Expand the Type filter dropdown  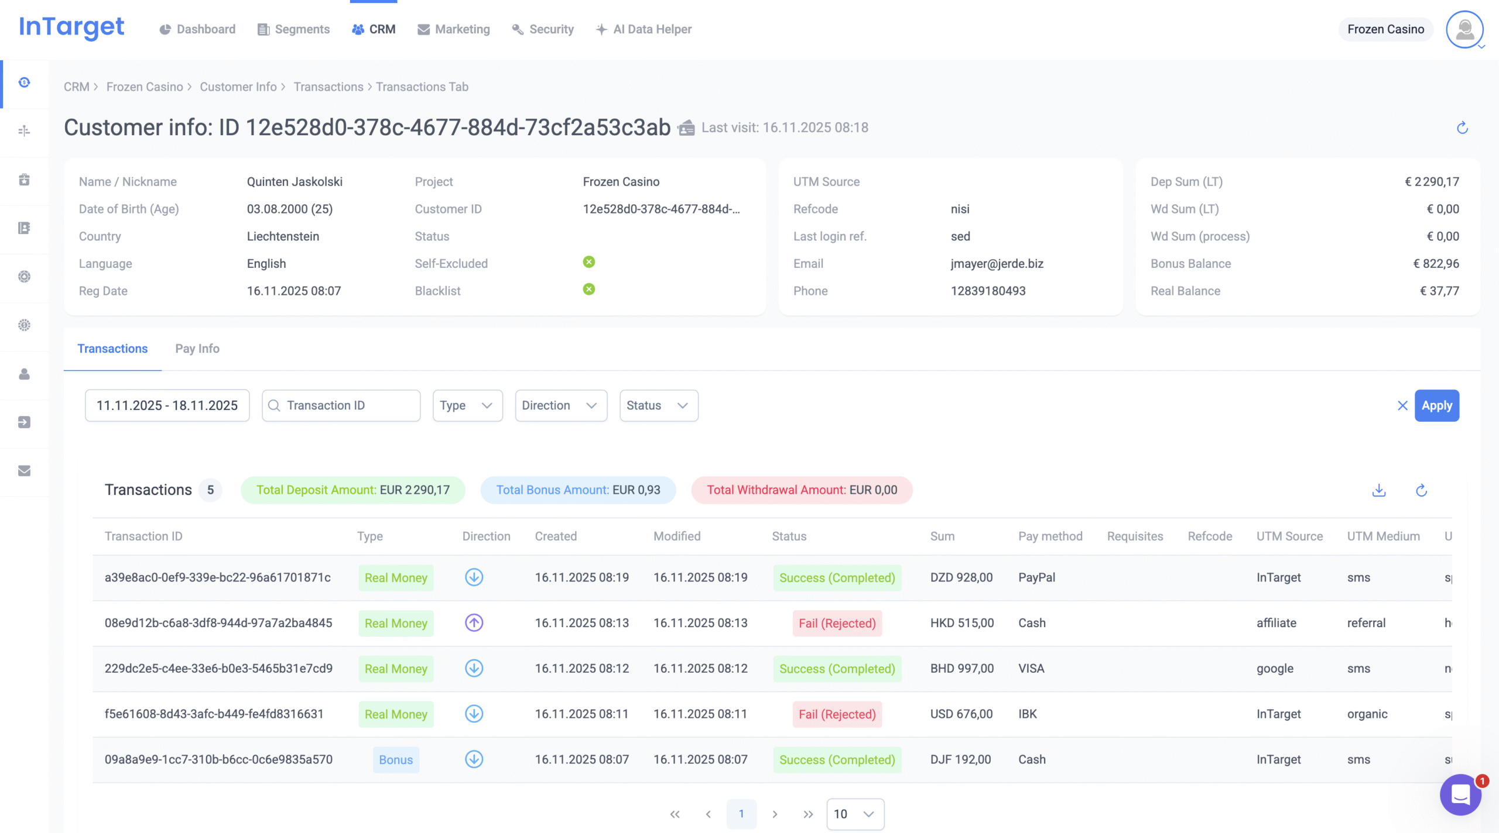[467, 405]
